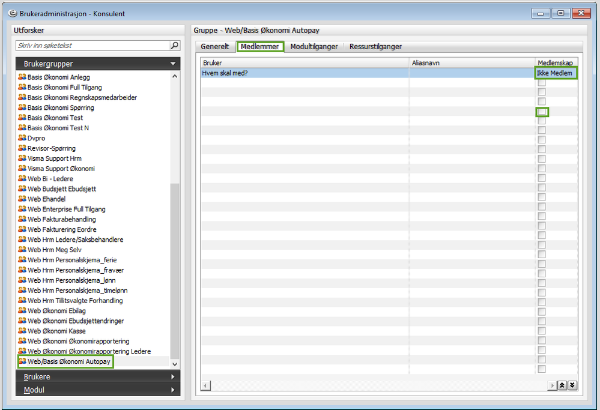Click group icon beside Basis Økonomi Spørring
This screenshot has height=410, width=600.
pos(22,107)
